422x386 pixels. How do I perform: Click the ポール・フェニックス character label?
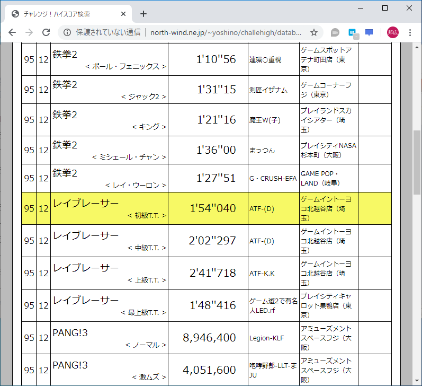[x=125, y=67]
